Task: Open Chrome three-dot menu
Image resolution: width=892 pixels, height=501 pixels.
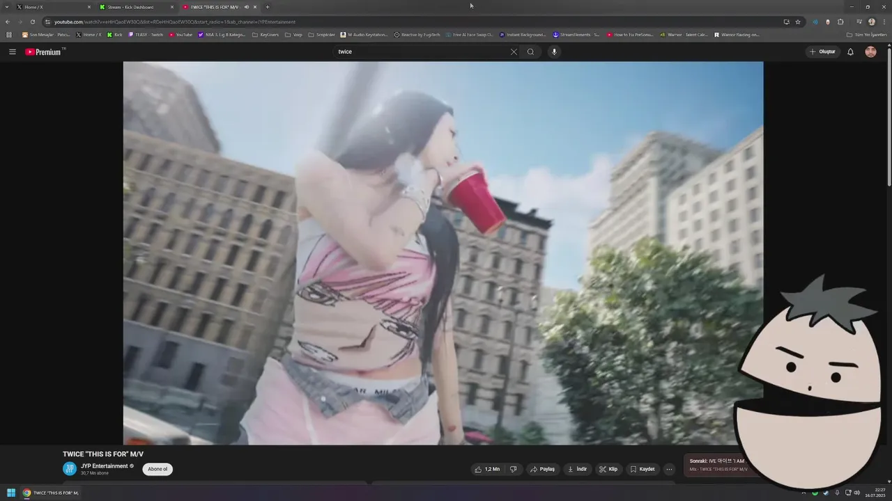Action: 884,22
